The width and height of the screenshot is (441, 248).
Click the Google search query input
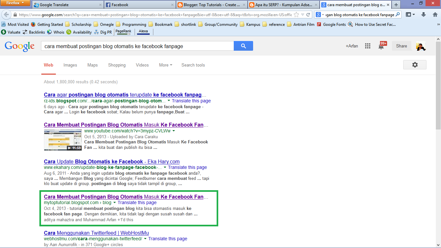pos(137,46)
